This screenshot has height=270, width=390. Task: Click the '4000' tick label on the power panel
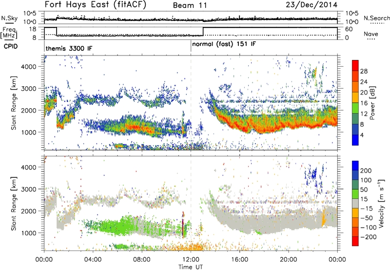pos(29,67)
